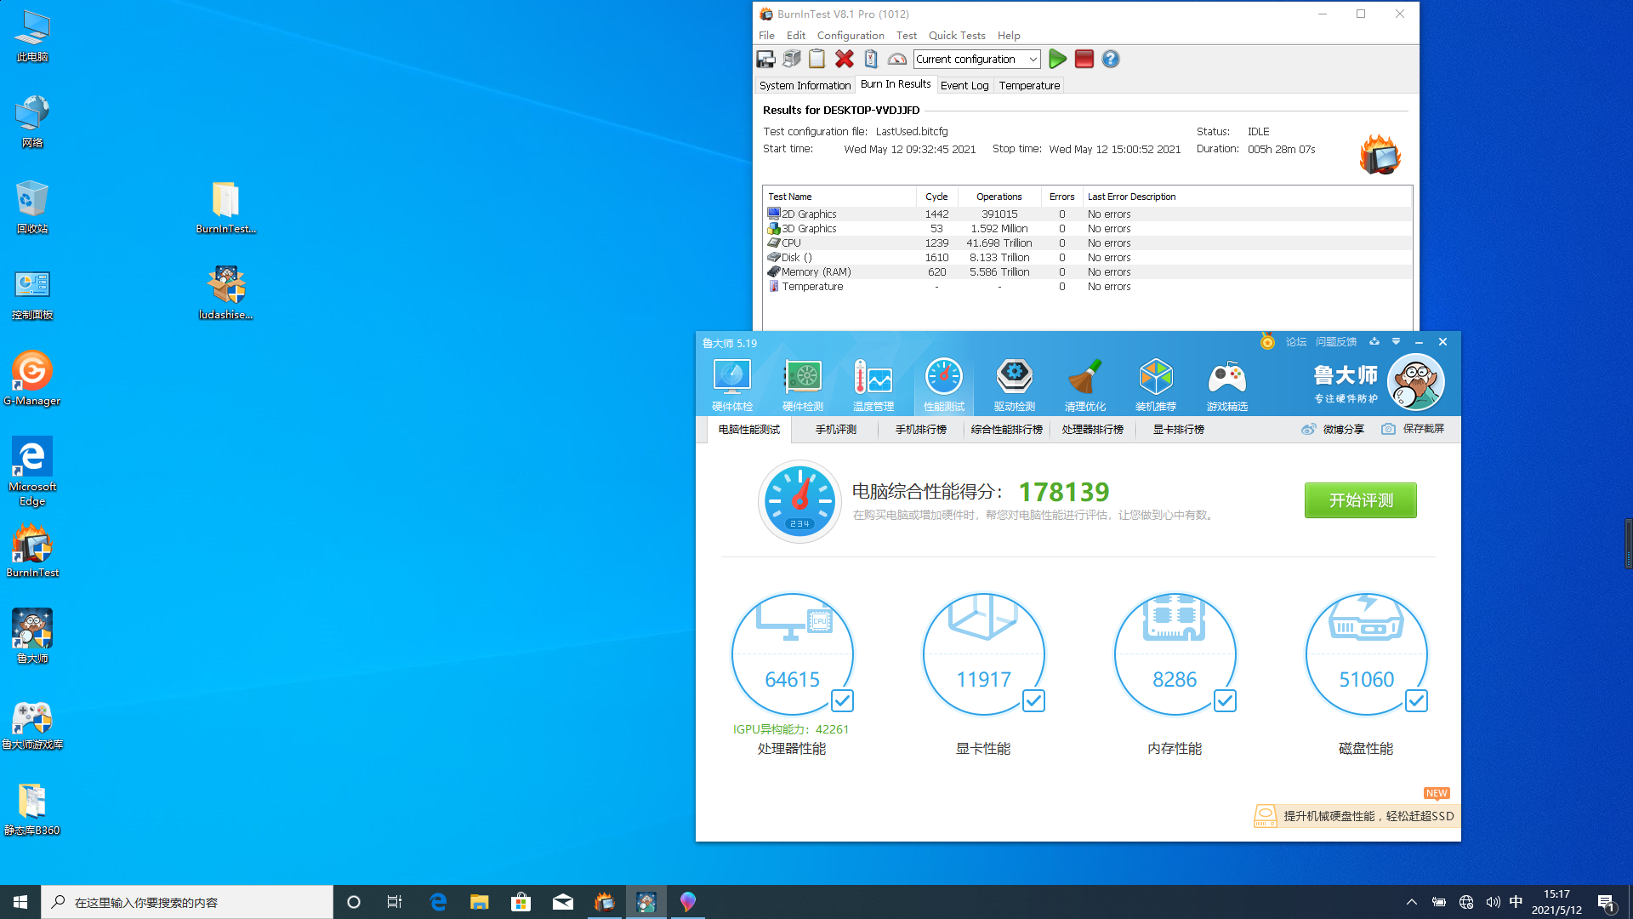
Task: Show hidden system tray icons chevron
Action: 1411,902
